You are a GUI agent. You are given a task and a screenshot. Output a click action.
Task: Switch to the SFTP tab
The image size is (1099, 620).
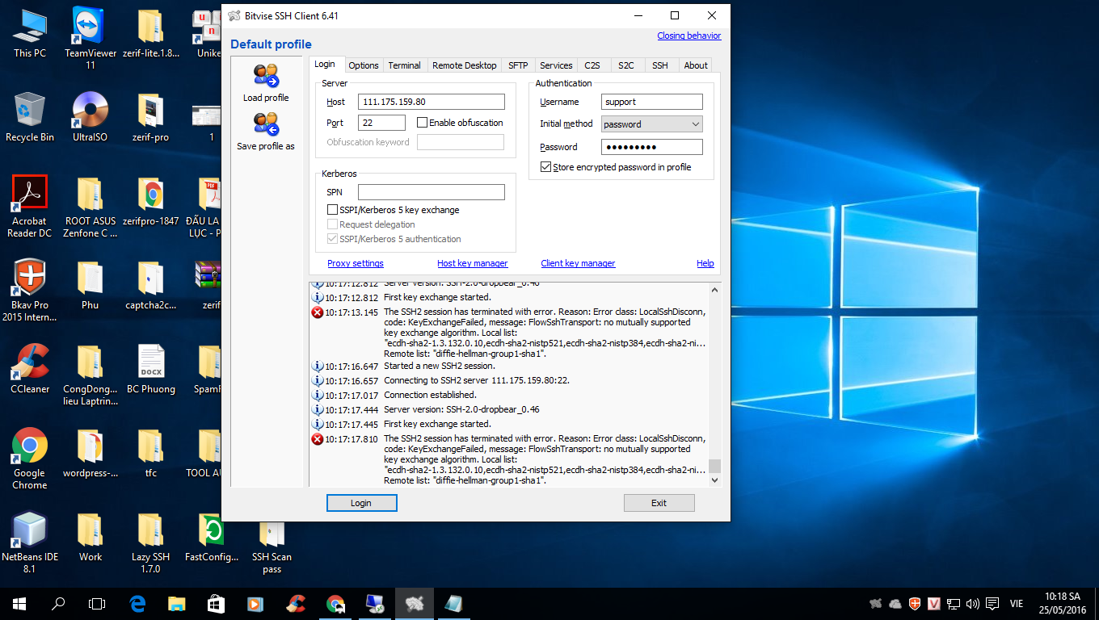click(518, 65)
